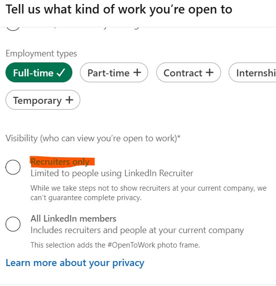The image size is (276, 286).
Task: Click the Employment types section label
Action: (x=41, y=53)
